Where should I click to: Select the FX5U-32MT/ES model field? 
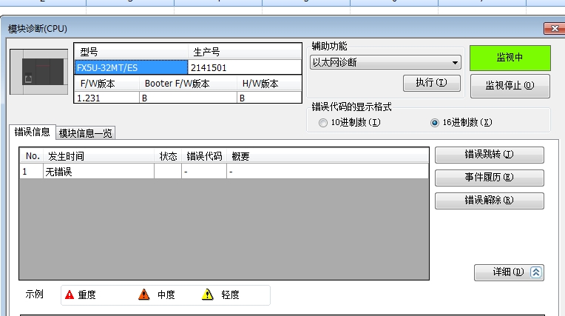(x=132, y=67)
